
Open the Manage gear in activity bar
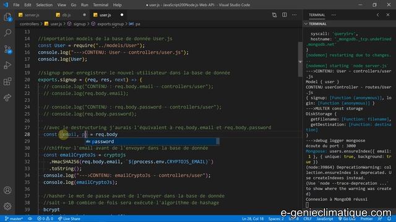tap(7, 206)
